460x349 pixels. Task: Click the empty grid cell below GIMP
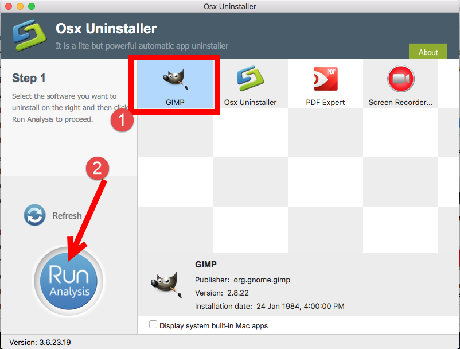[175, 133]
